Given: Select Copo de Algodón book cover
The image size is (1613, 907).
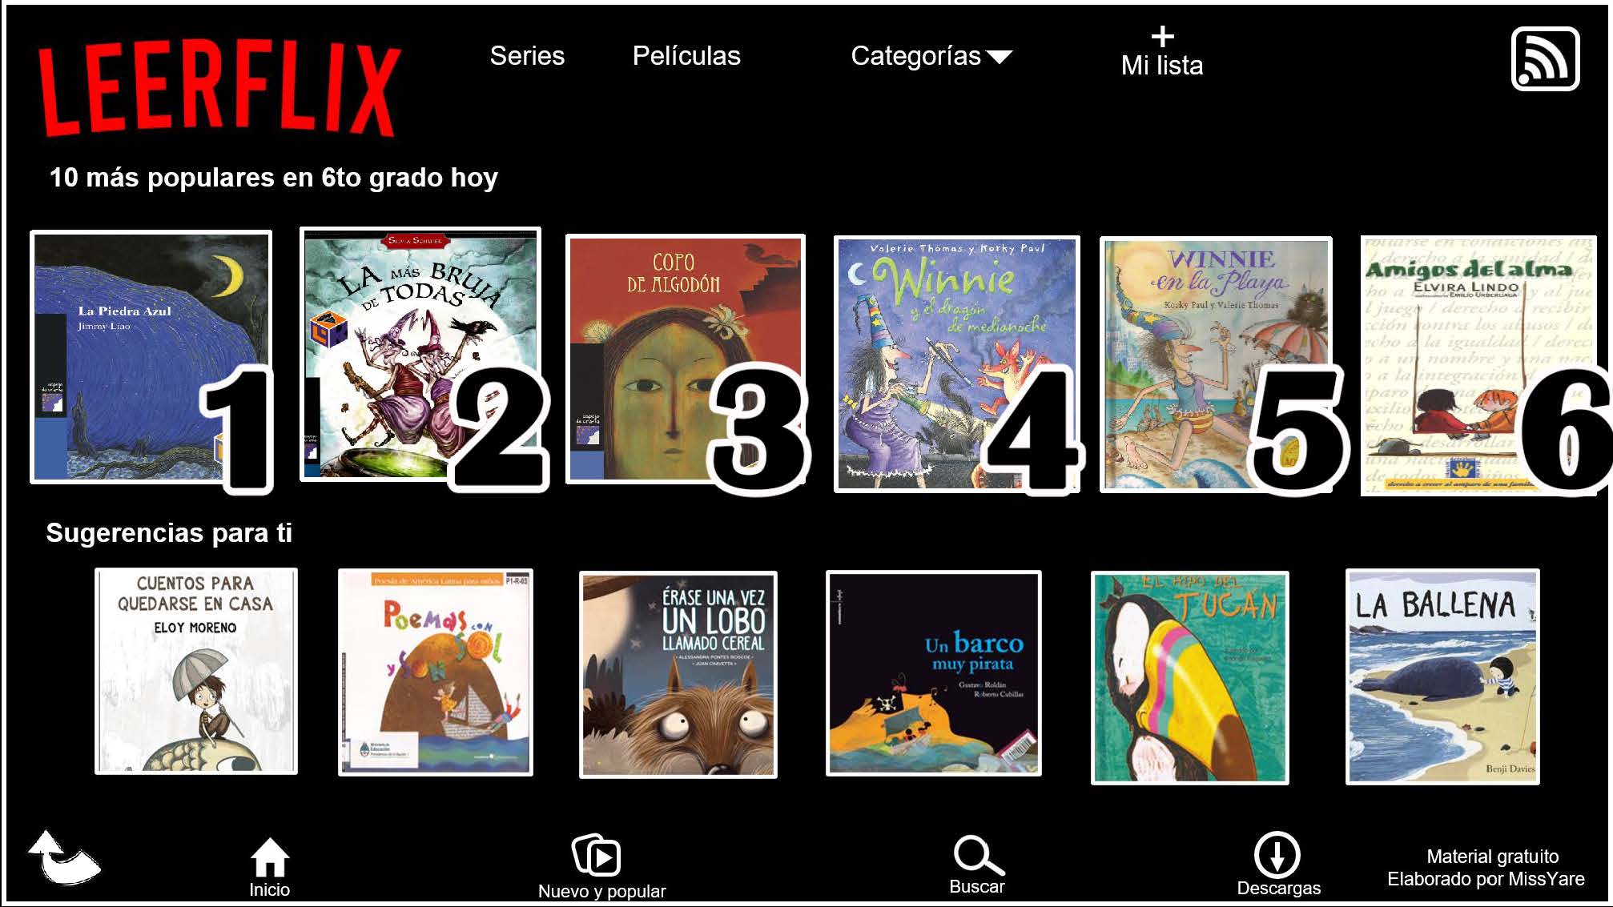Looking at the screenshot, I should pos(686,359).
